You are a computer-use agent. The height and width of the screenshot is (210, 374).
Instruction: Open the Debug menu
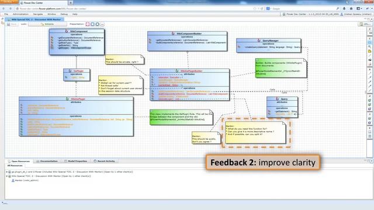tap(64, 14)
